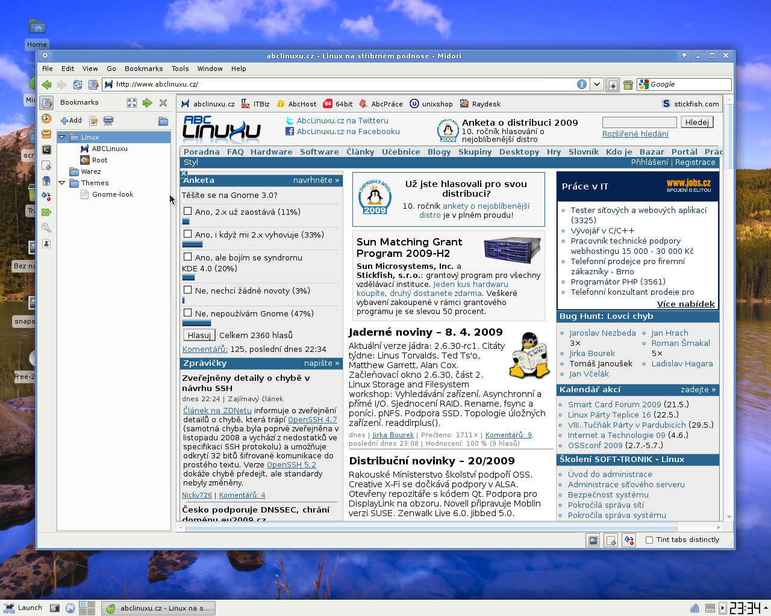Open the Launch menu in taskbar
Image resolution: width=771 pixels, height=616 pixels.
23,608
